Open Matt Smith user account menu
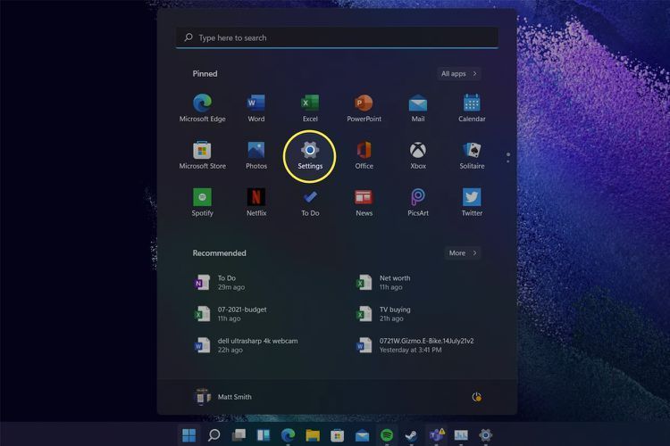 224,397
